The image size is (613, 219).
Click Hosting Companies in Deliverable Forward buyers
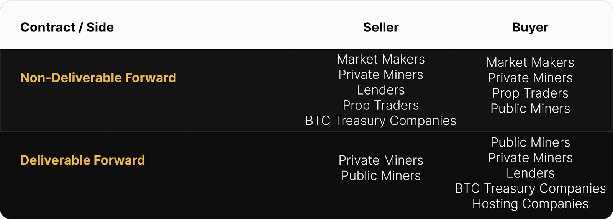click(x=530, y=204)
